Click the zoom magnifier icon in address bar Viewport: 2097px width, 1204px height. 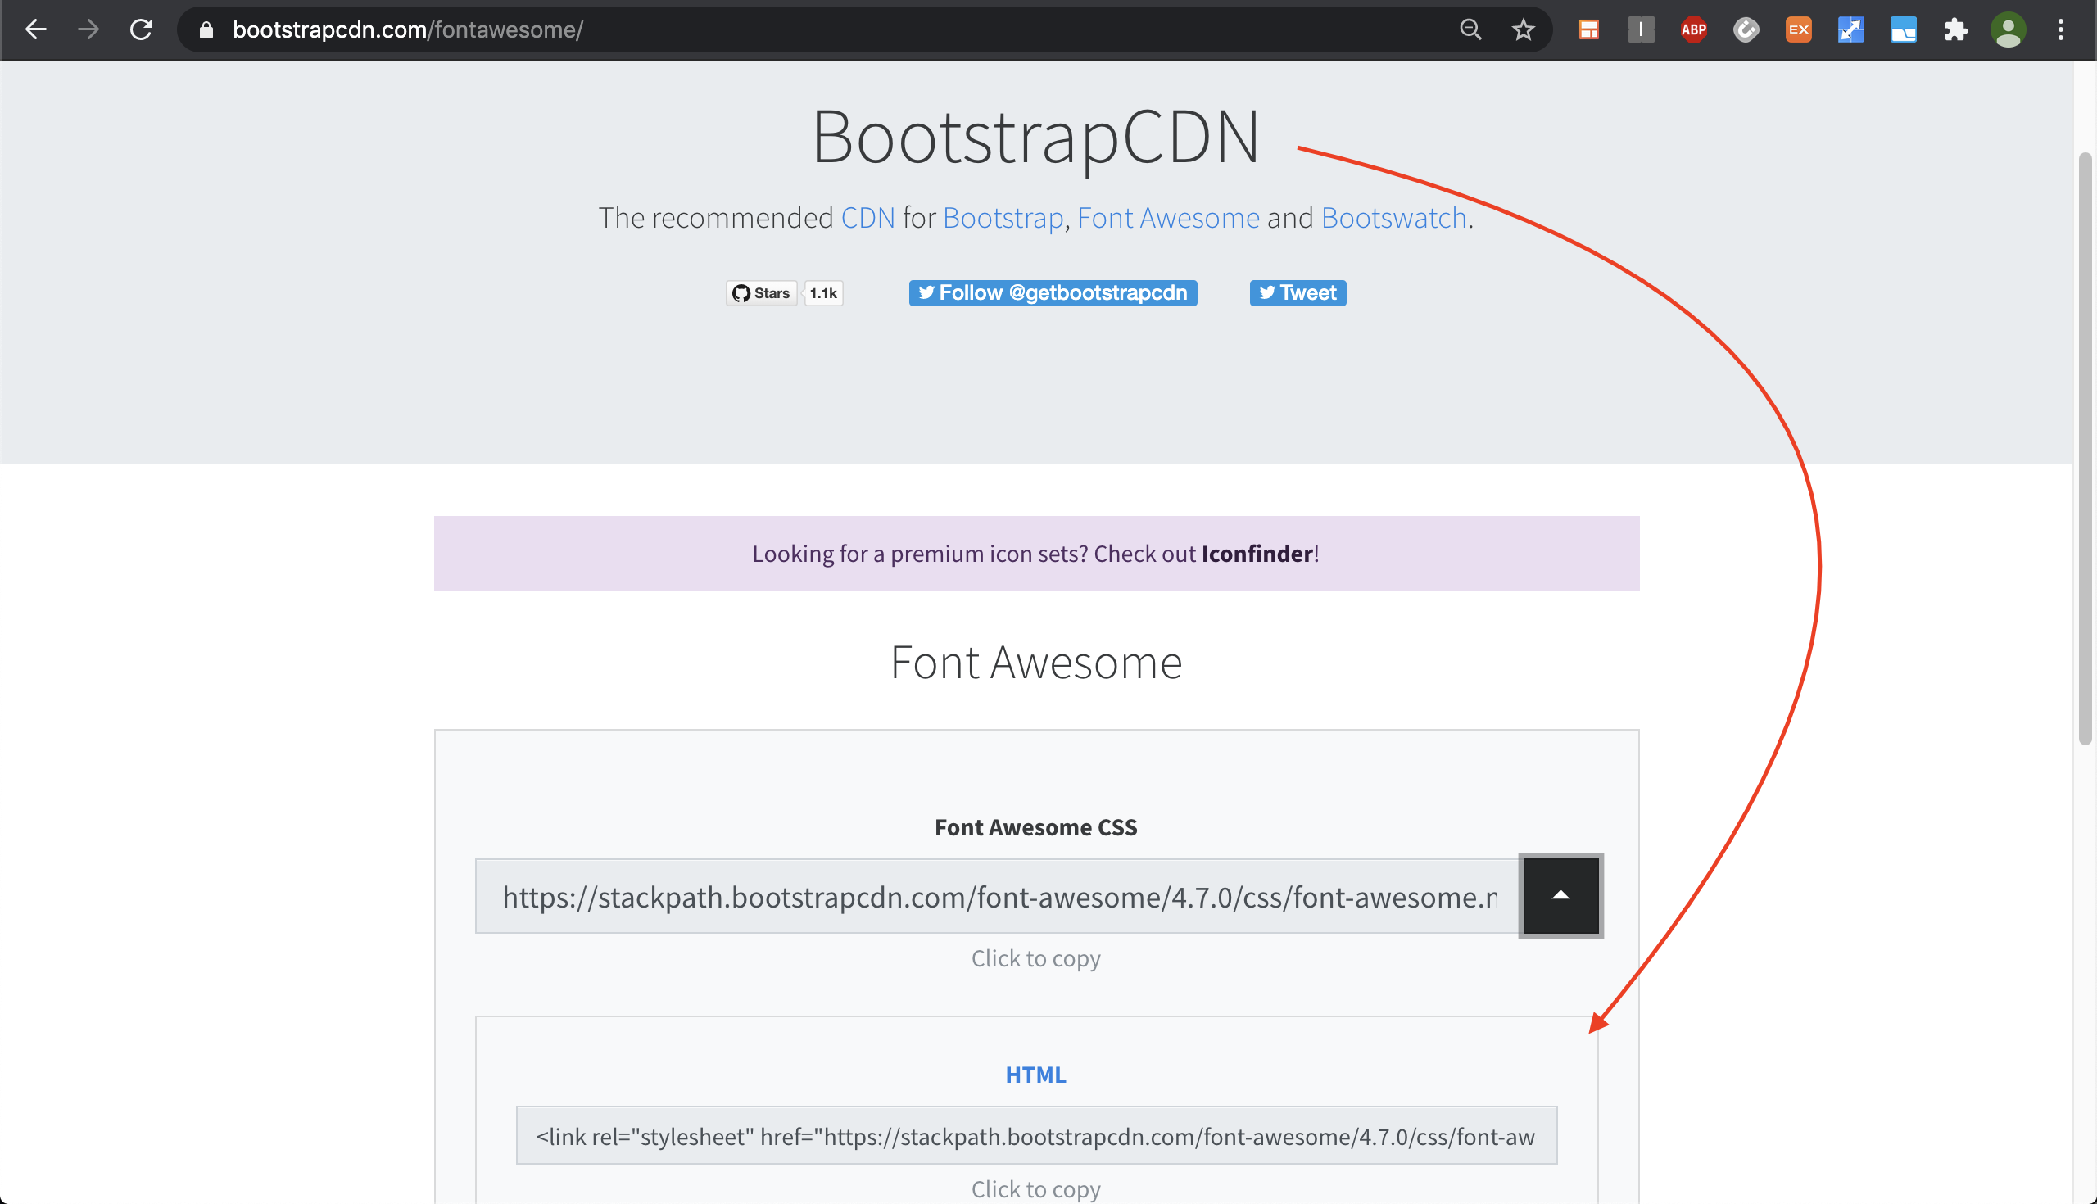[x=1470, y=29]
